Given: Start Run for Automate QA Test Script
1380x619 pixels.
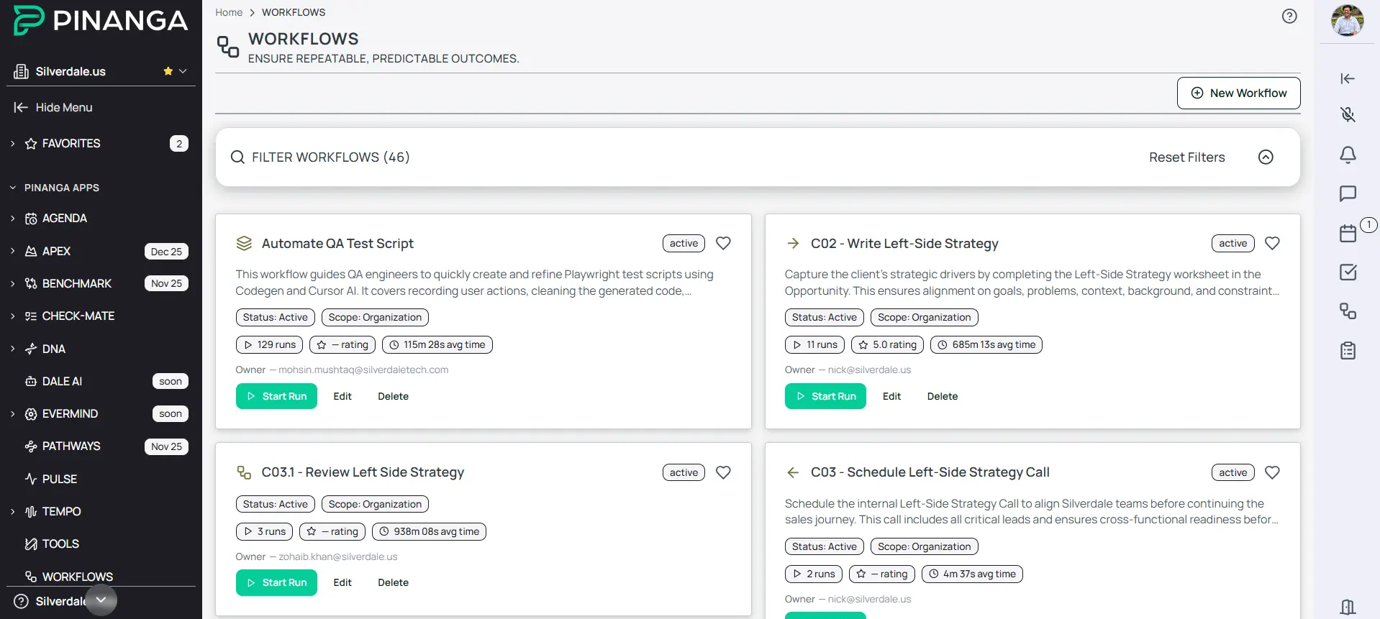Looking at the screenshot, I should (276, 396).
